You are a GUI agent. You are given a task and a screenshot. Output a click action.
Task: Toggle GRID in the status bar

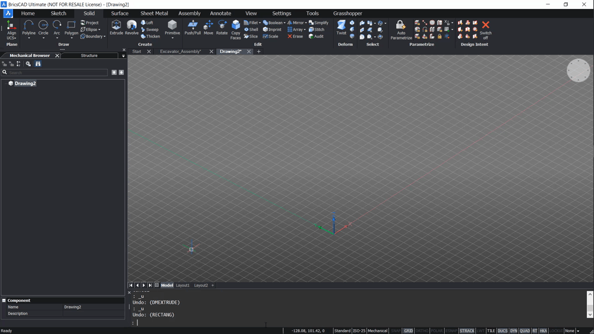pyautogui.click(x=409, y=330)
